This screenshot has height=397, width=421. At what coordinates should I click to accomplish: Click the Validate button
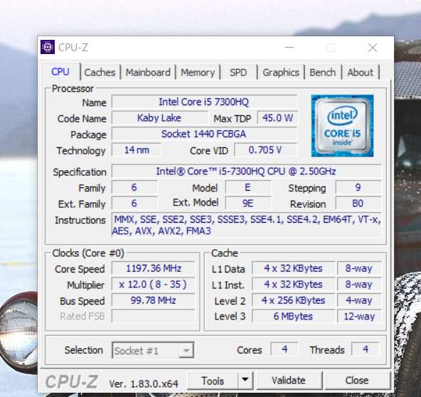point(289,381)
